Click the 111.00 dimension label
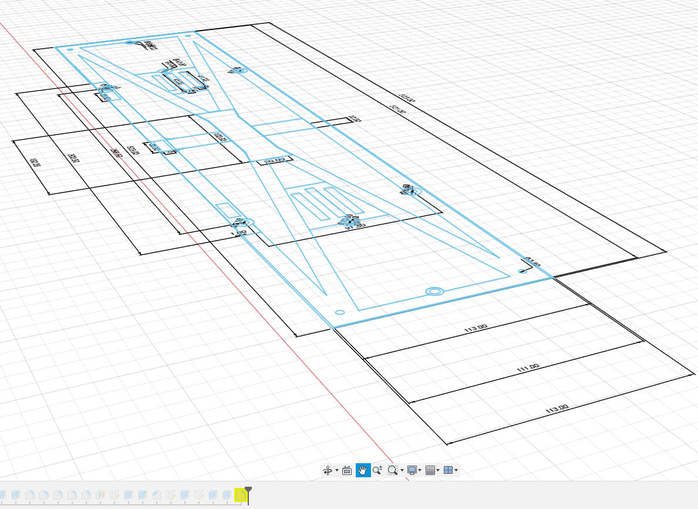The width and height of the screenshot is (698, 509). point(527,367)
